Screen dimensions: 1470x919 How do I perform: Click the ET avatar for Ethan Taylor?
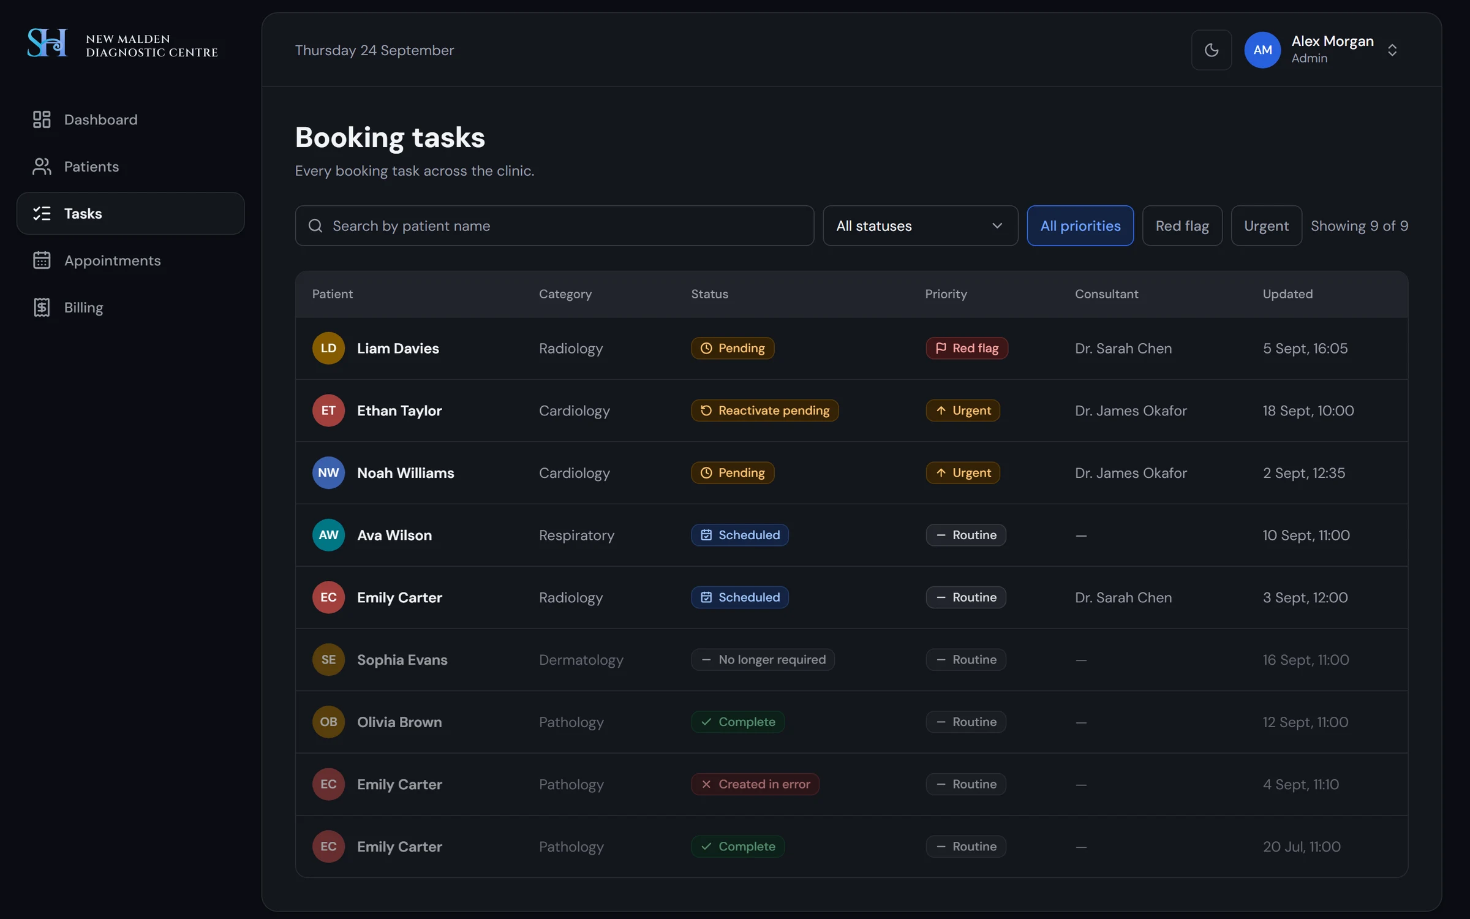coord(328,410)
